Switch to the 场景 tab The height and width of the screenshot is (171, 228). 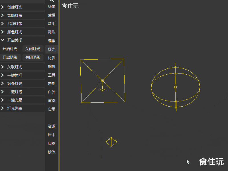tap(52, 7)
